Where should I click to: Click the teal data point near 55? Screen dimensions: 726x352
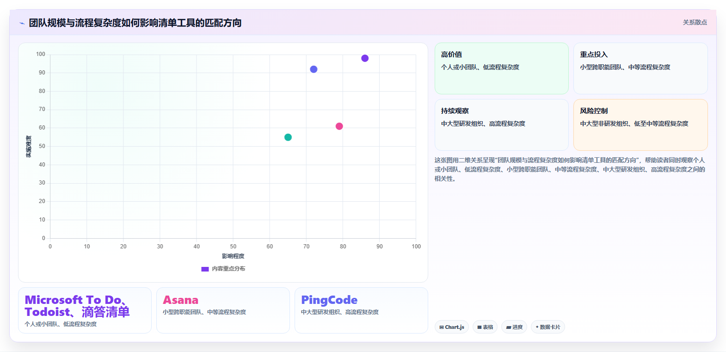coord(288,137)
